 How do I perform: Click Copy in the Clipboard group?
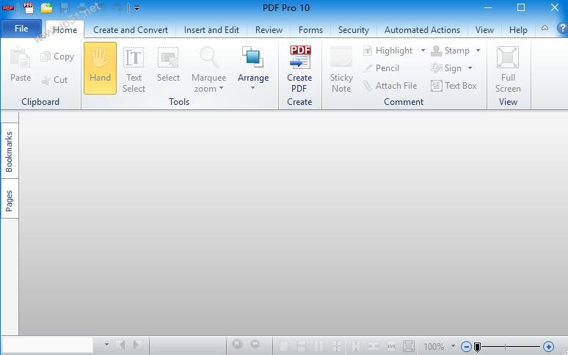57,56
